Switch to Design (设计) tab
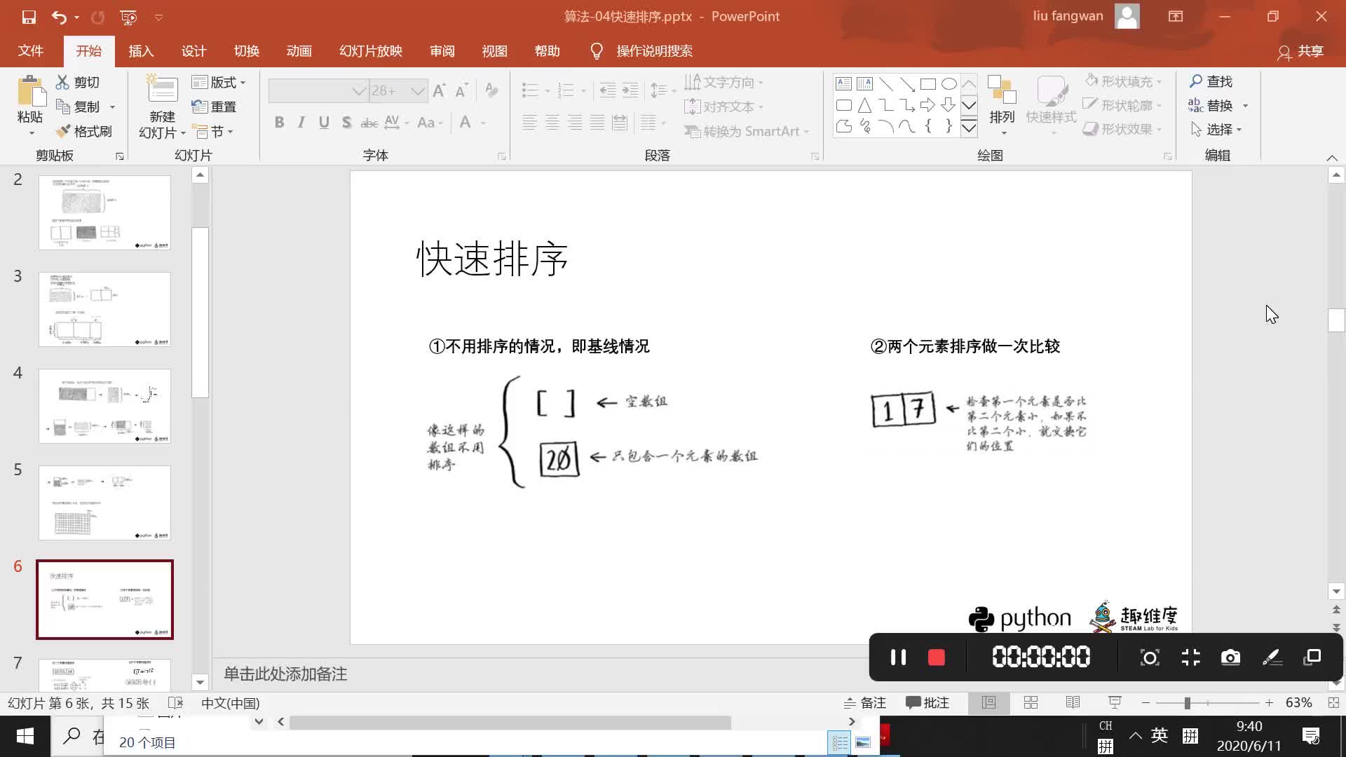The height and width of the screenshot is (757, 1346). coord(193,51)
